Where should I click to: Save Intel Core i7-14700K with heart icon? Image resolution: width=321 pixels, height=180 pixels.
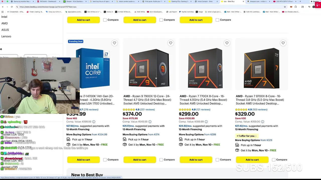click(114, 43)
